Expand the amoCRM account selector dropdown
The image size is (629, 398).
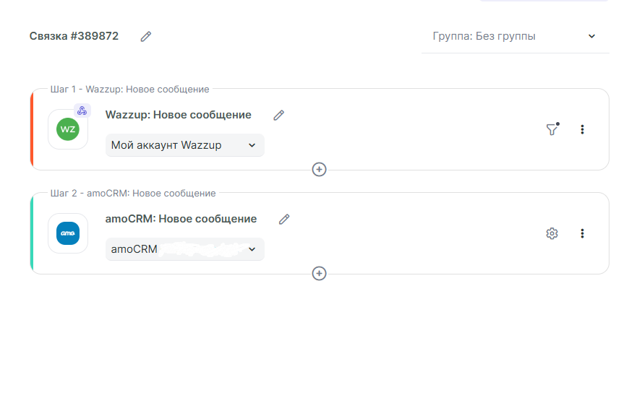coord(184,249)
